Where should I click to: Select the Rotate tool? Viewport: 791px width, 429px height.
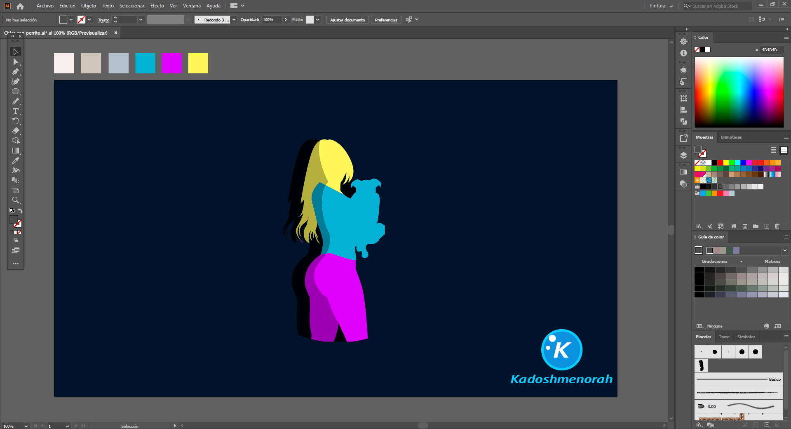[x=16, y=121]
